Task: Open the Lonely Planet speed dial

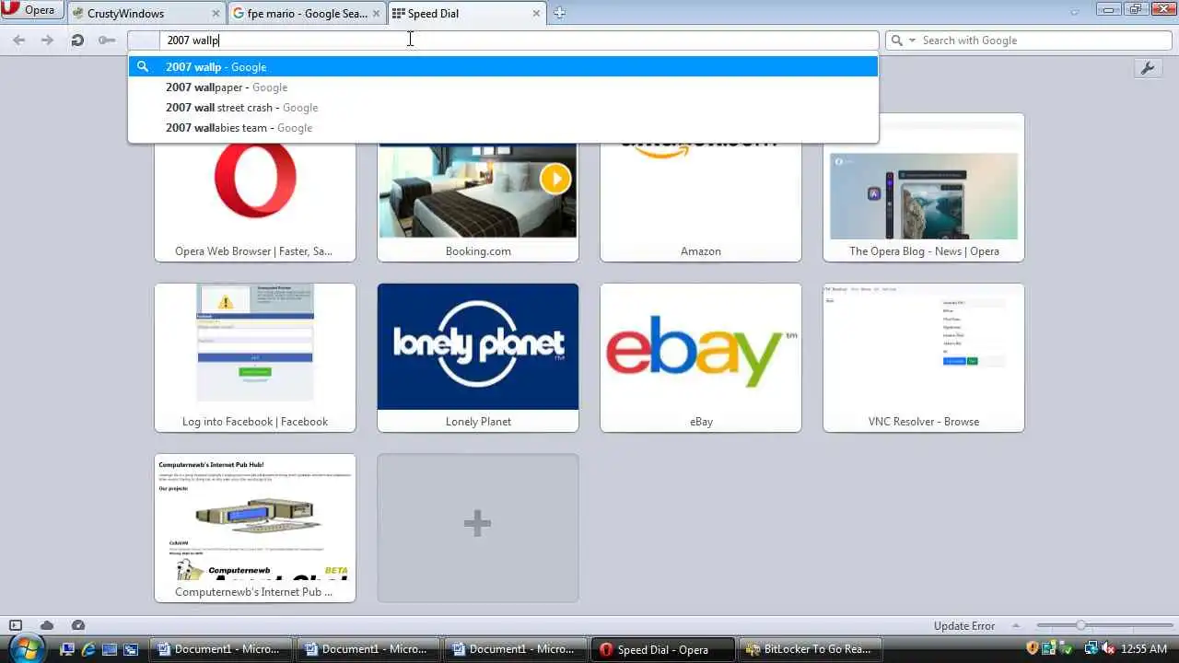Action: [x=478, y=357]
